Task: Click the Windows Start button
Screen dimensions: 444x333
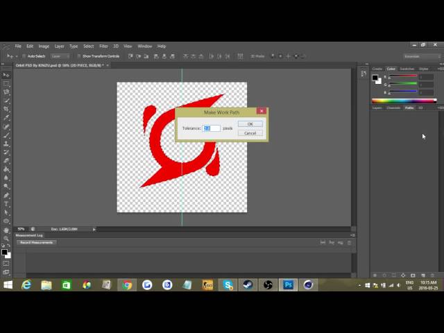Action: pyautogui.click(x=8, y=284)
